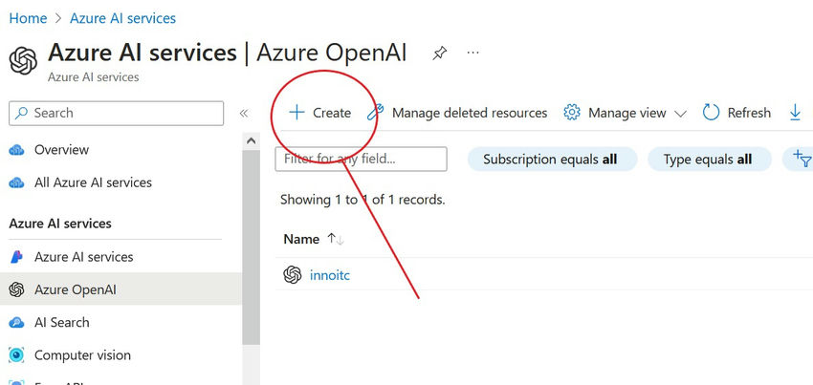Screen dimensions: 813x385
Task: Click Manage deleted resources wrench icon
Action: click(376, 113)
